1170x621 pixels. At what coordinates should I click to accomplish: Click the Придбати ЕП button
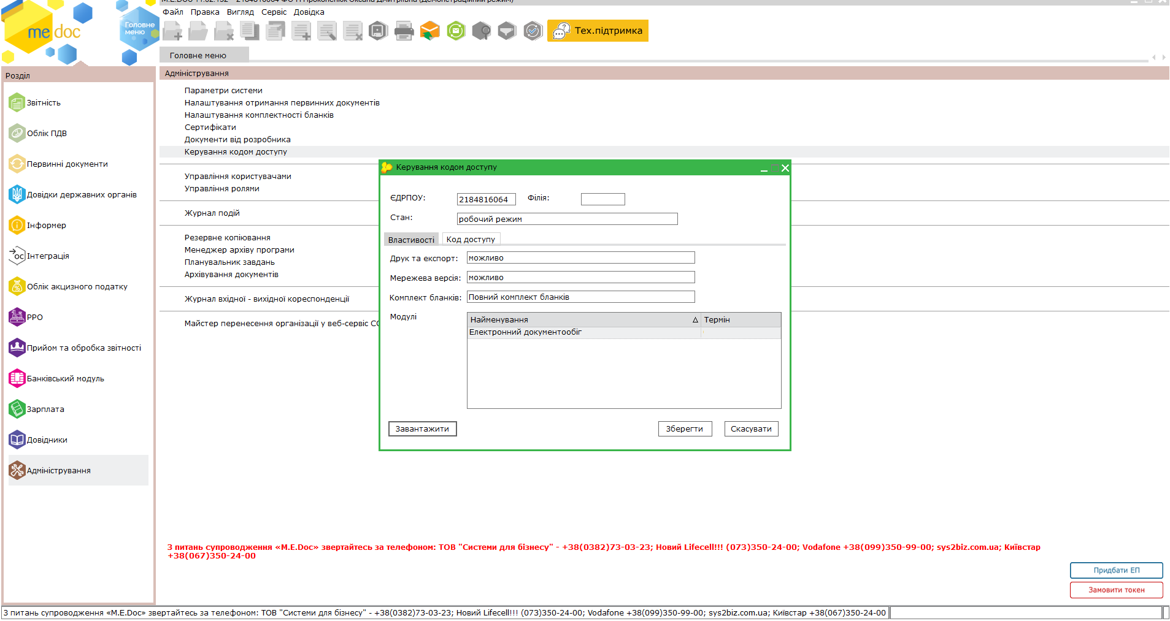[x=1116, y=570]
